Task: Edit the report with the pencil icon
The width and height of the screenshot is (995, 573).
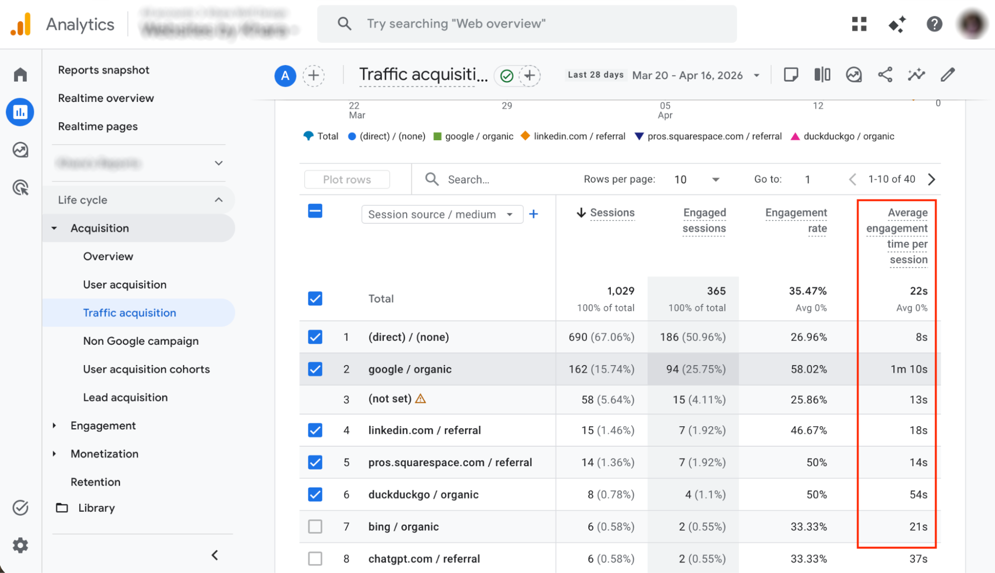Action: coord(948,75)
